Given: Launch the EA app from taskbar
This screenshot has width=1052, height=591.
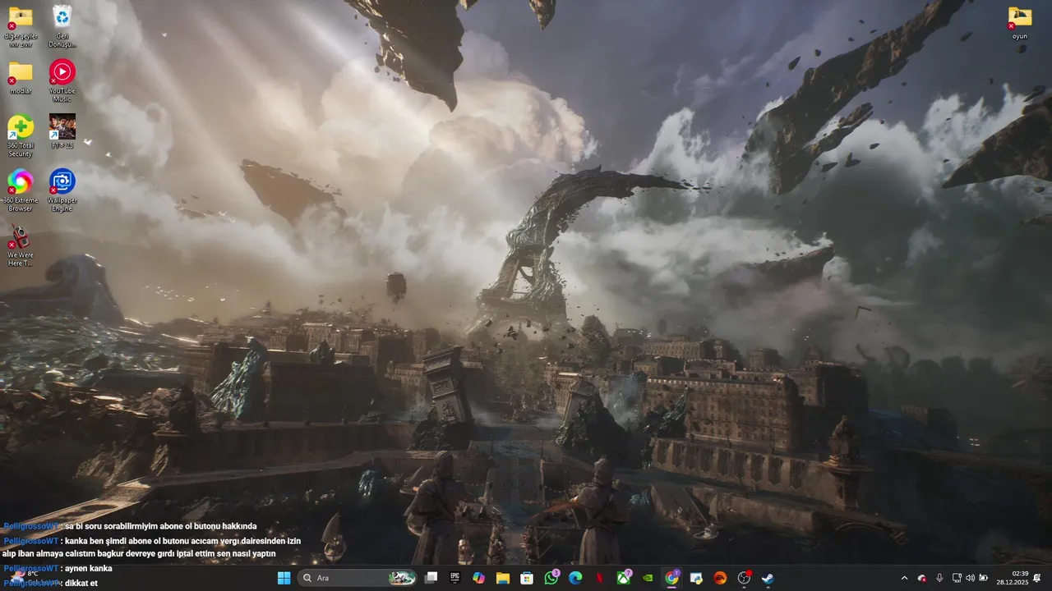Looking at the screenshot, I should [x=720, y=578].
